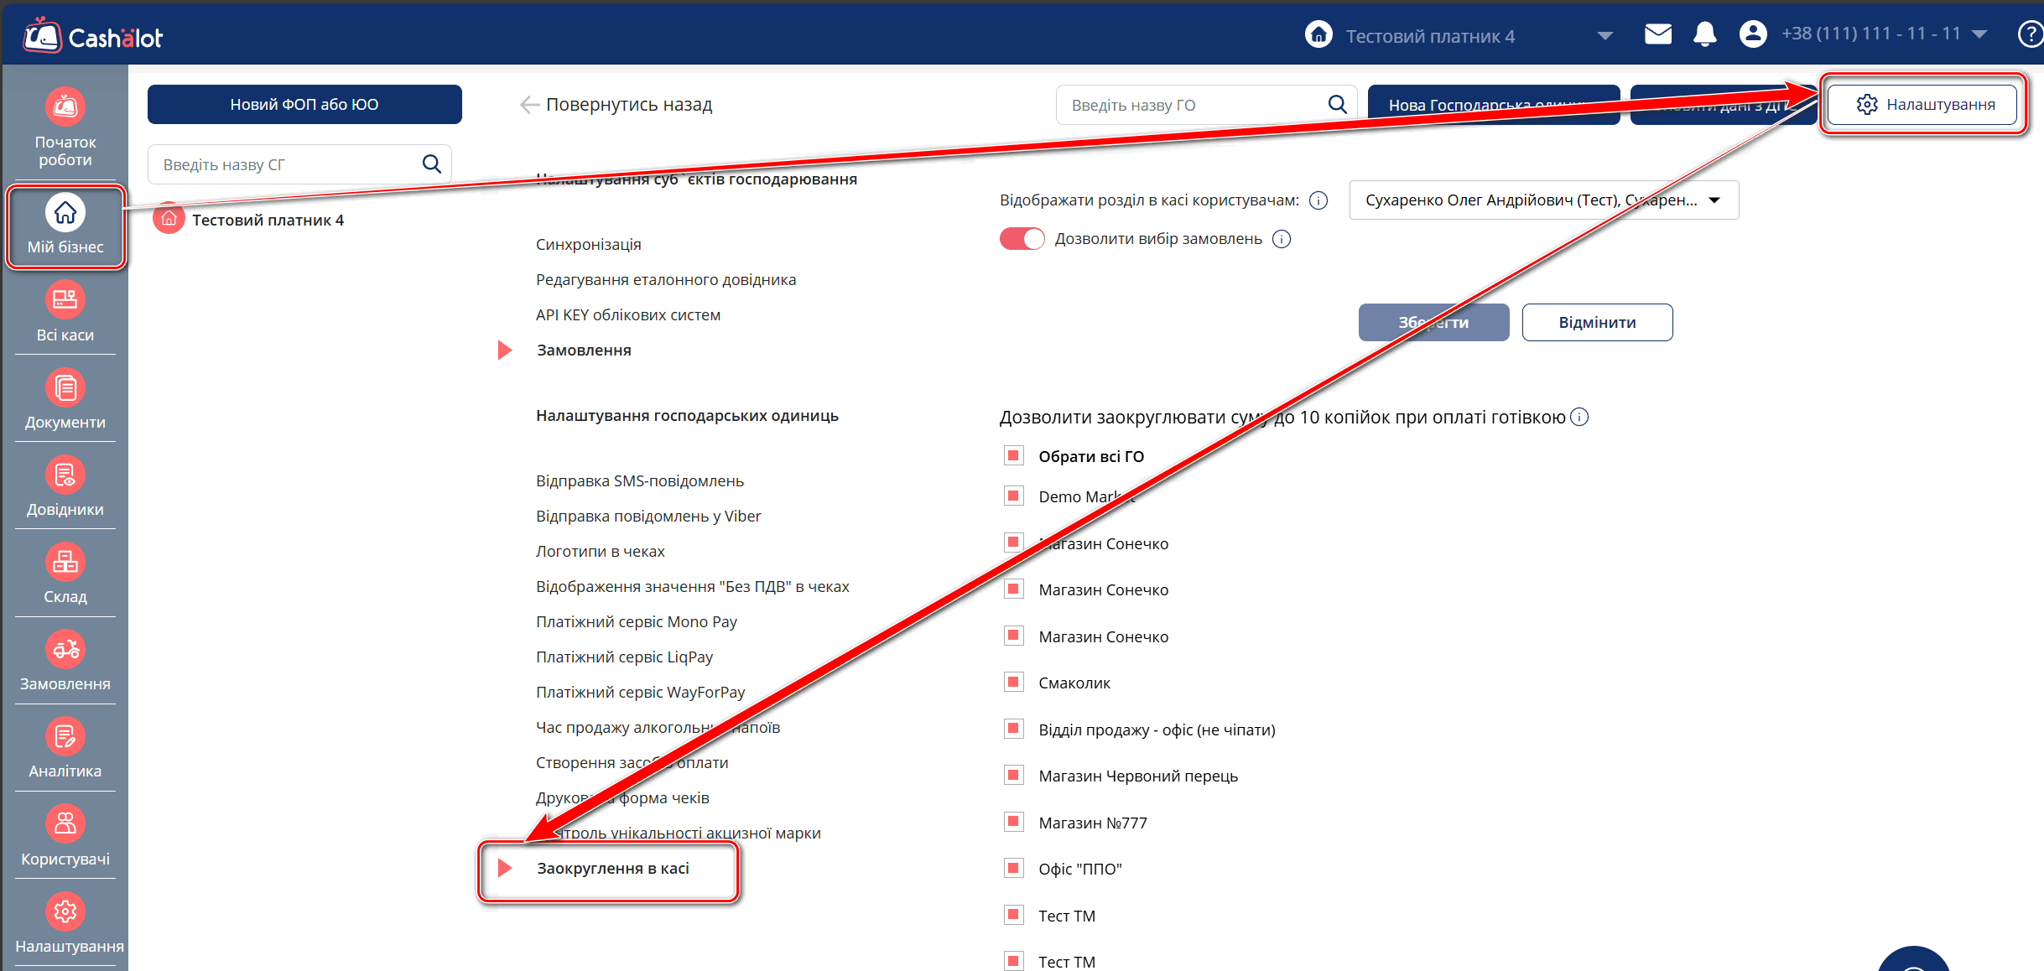The height and width of the screenshot is (971, 2044).
Task: Open phone number account dropdown arrow
Action: coord(1979,34)
